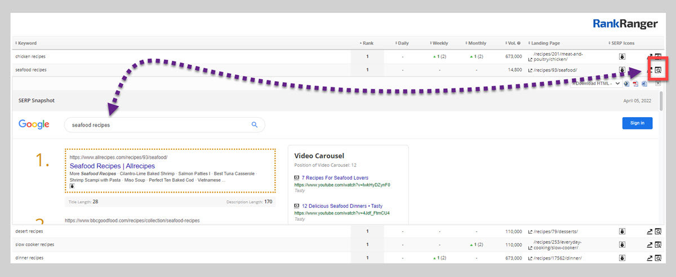Click the seafood recipes search field

click(x=158, y=125)
